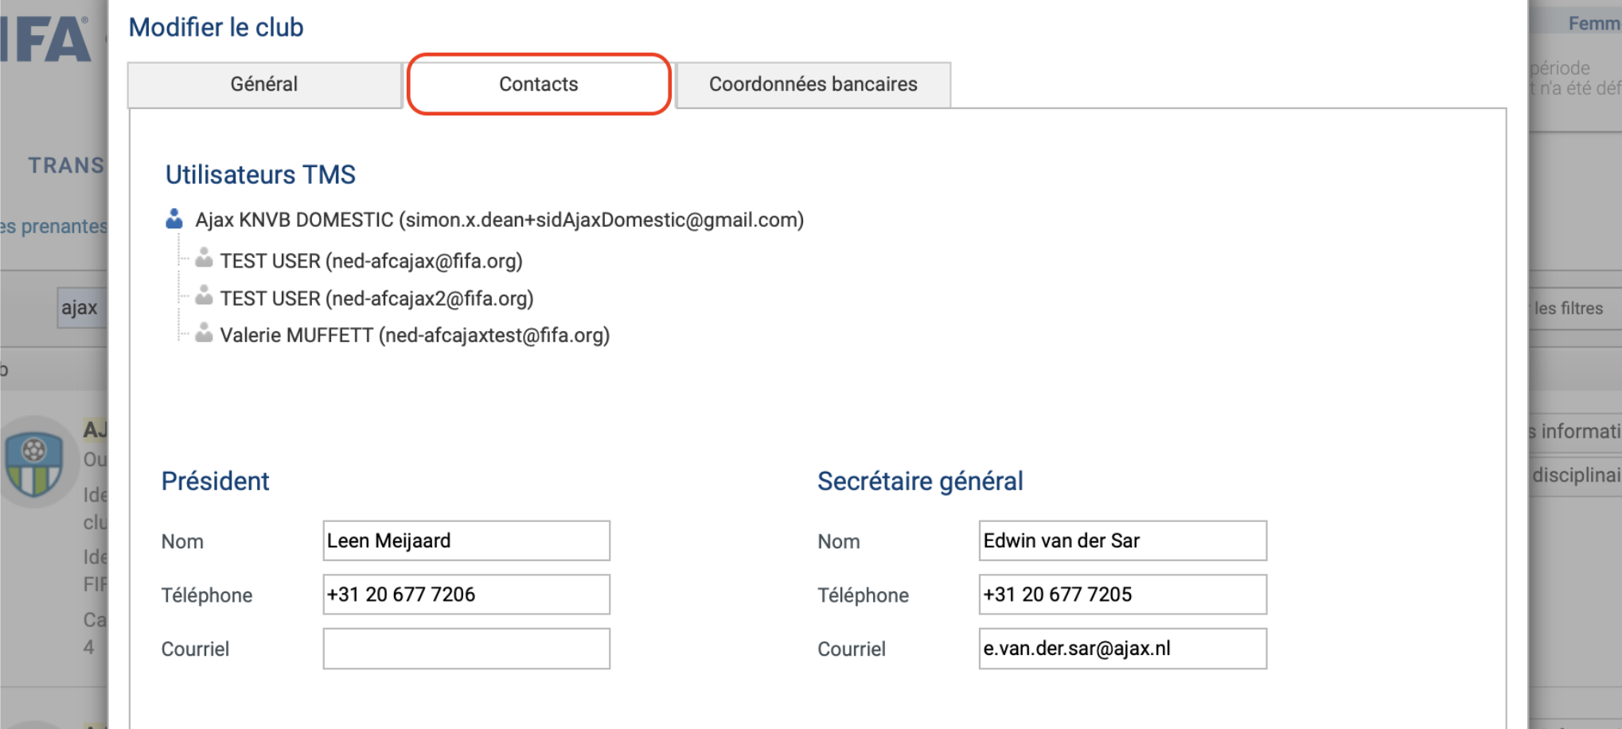Select Valerie MUFFETT tree entry
This screenshot has height=729, width=1622.
[x=415, y=335]
